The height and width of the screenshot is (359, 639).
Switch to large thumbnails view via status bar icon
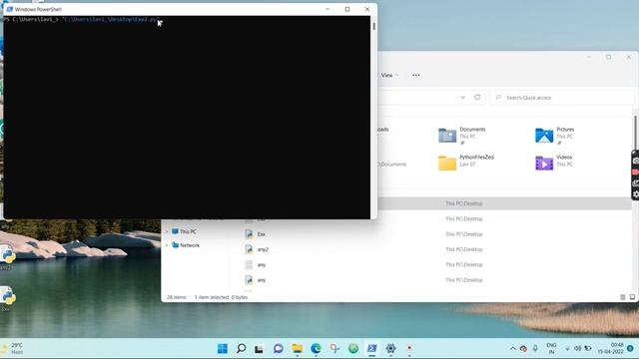coord(632,297)
